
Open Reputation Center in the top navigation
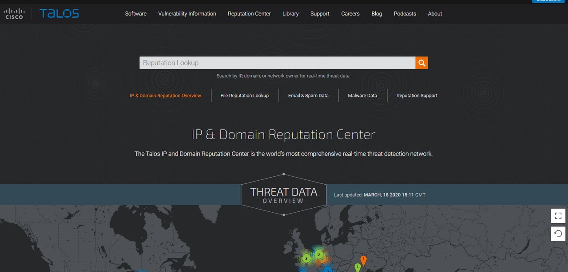tap(249, 14)
